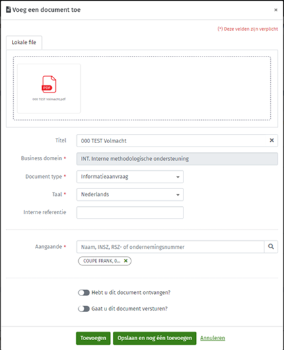Click the Annuleren link
The height and width of the screenshot is (350, 284).
[x=212, y=338]
